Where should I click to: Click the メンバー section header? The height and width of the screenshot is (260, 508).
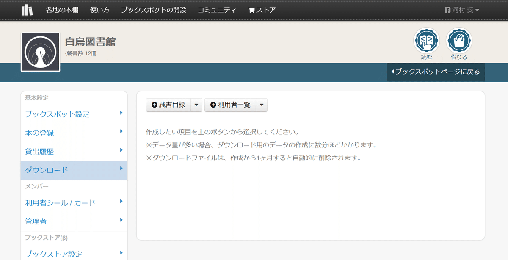37,186
